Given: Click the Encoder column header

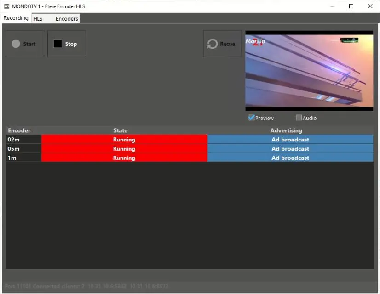Looking at the screenshot, I should point(19,130).
